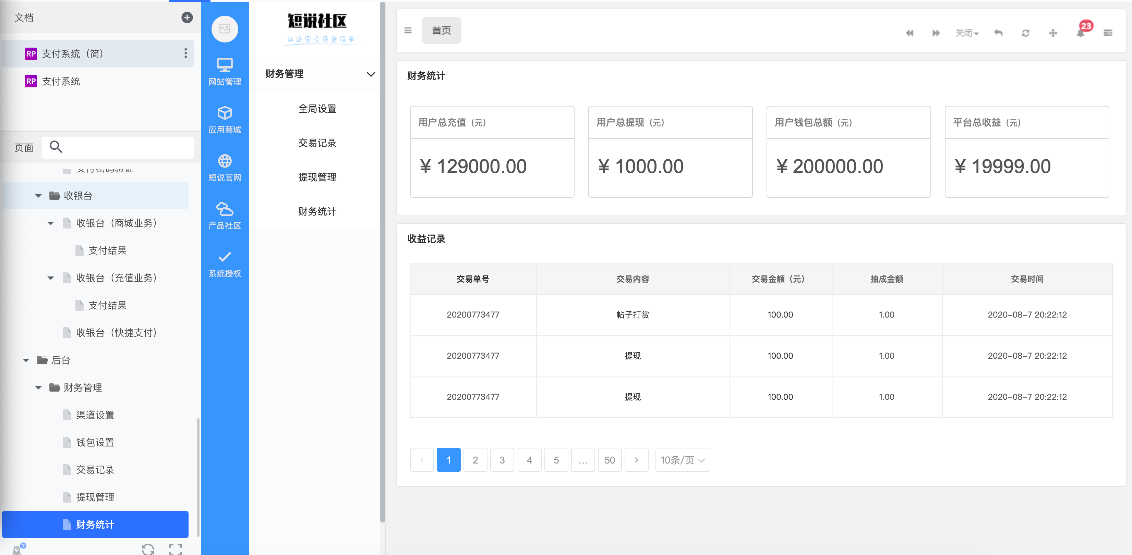This screenshot has height=555, width=1132.
Task: Collapse 收银台（充值业务）tree triangle
Action: point(51,278)
